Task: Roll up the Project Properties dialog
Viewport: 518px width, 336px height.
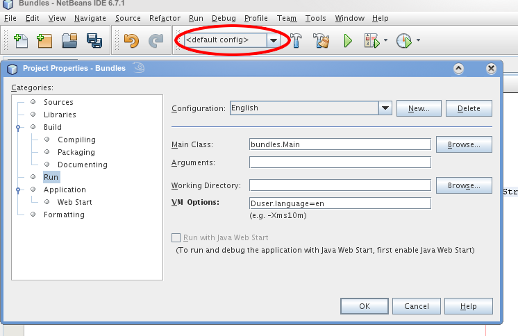Action: [x=458, y=69]
